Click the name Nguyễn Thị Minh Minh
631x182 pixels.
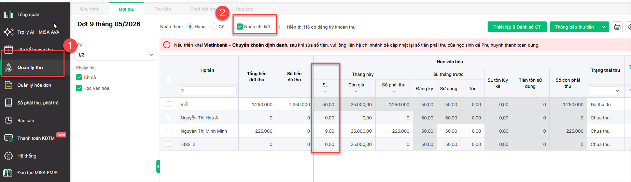(x=204, y=131)
